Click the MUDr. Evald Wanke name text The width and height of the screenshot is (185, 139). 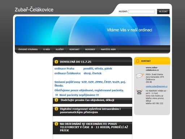[154, 74]
